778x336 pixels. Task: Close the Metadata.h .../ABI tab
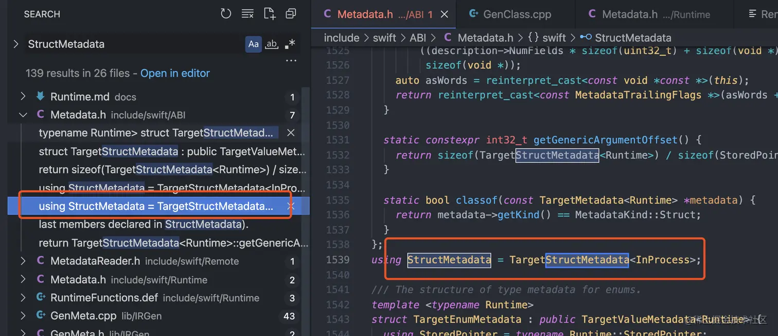click(x=445, y=14)
